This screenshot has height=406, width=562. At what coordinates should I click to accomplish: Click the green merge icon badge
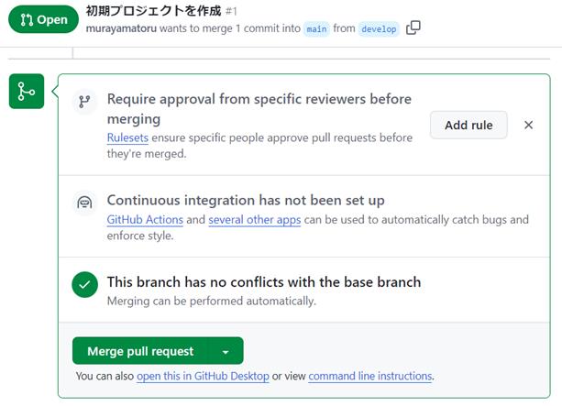tap(27, 91)
